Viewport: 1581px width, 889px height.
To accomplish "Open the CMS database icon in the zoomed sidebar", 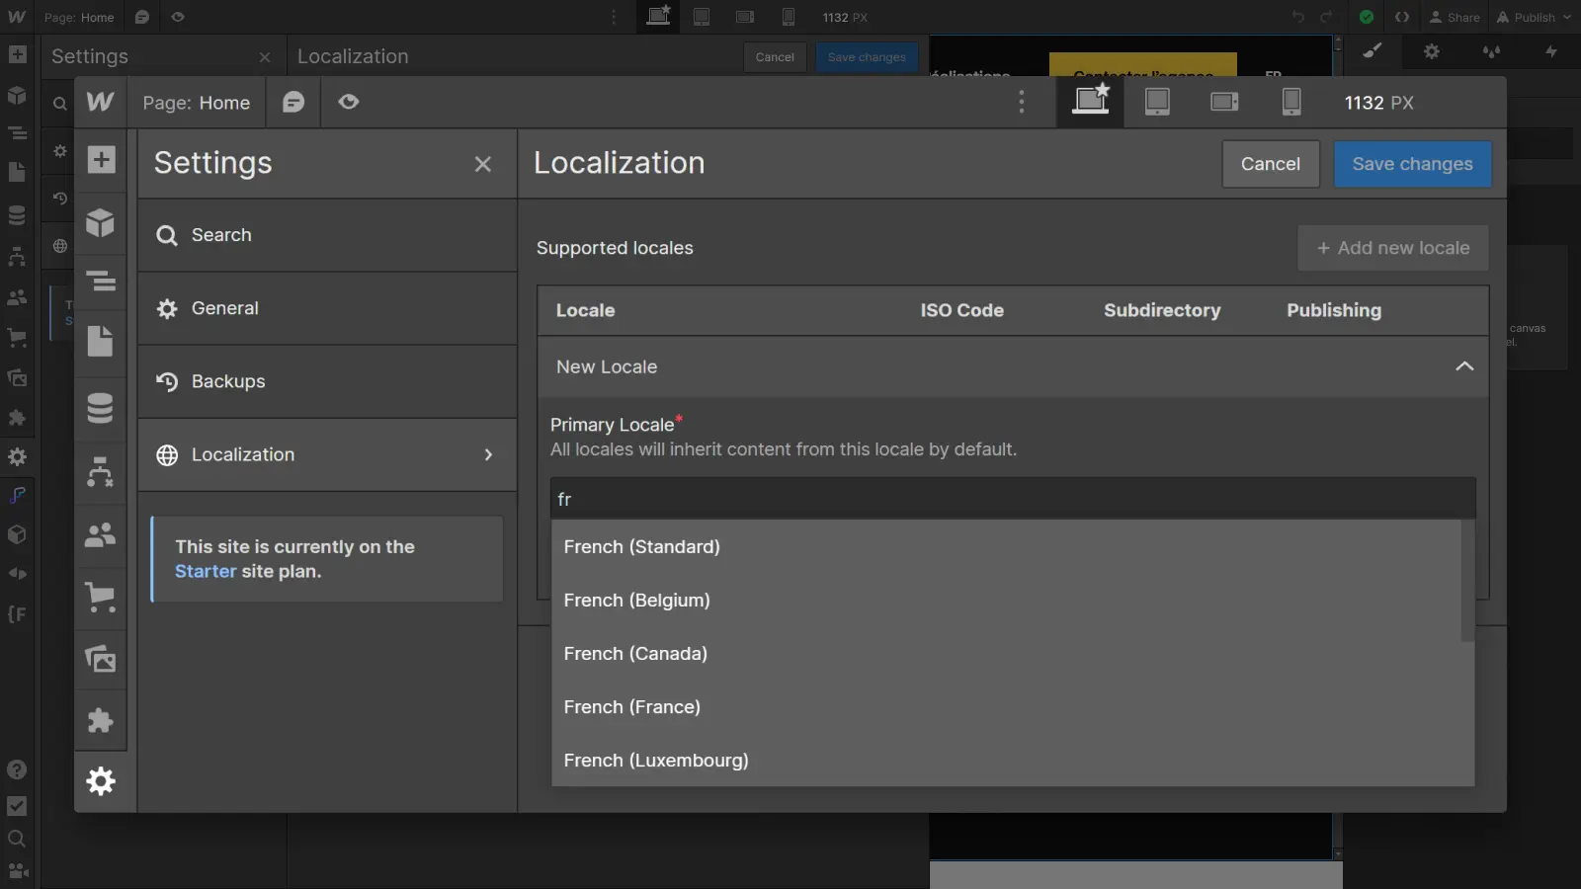I will point(101,408).
